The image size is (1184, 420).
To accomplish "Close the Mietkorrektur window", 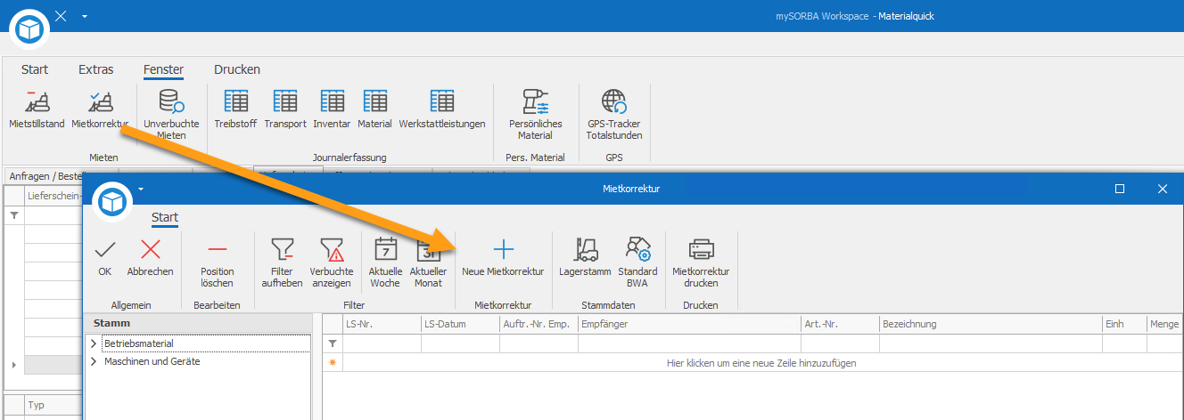I will [x=1162, y=189].
